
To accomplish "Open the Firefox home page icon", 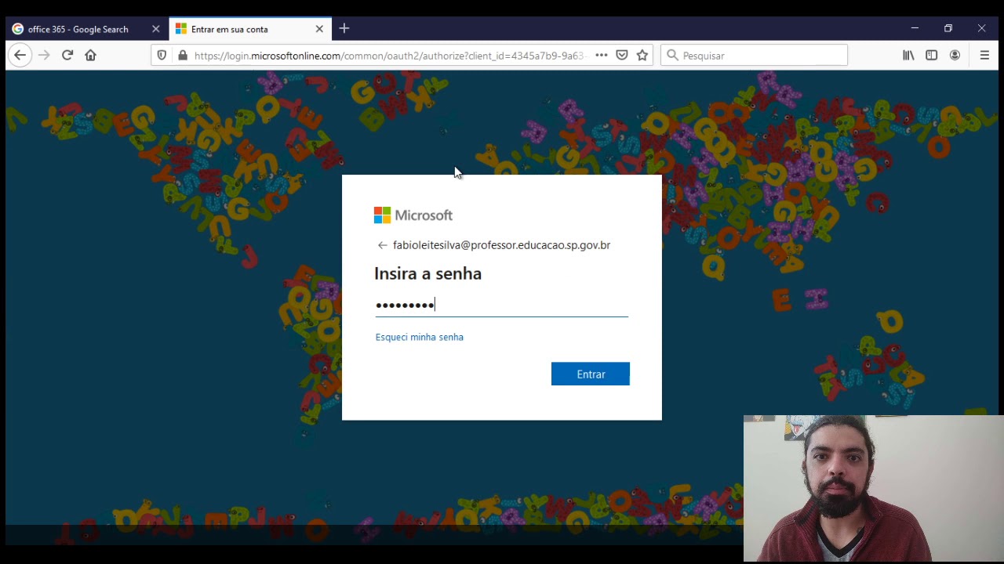I will (91, 55).
